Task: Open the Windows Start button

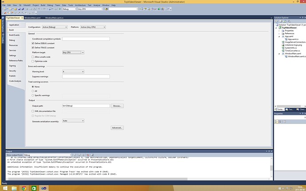Action: coord(5,188)
